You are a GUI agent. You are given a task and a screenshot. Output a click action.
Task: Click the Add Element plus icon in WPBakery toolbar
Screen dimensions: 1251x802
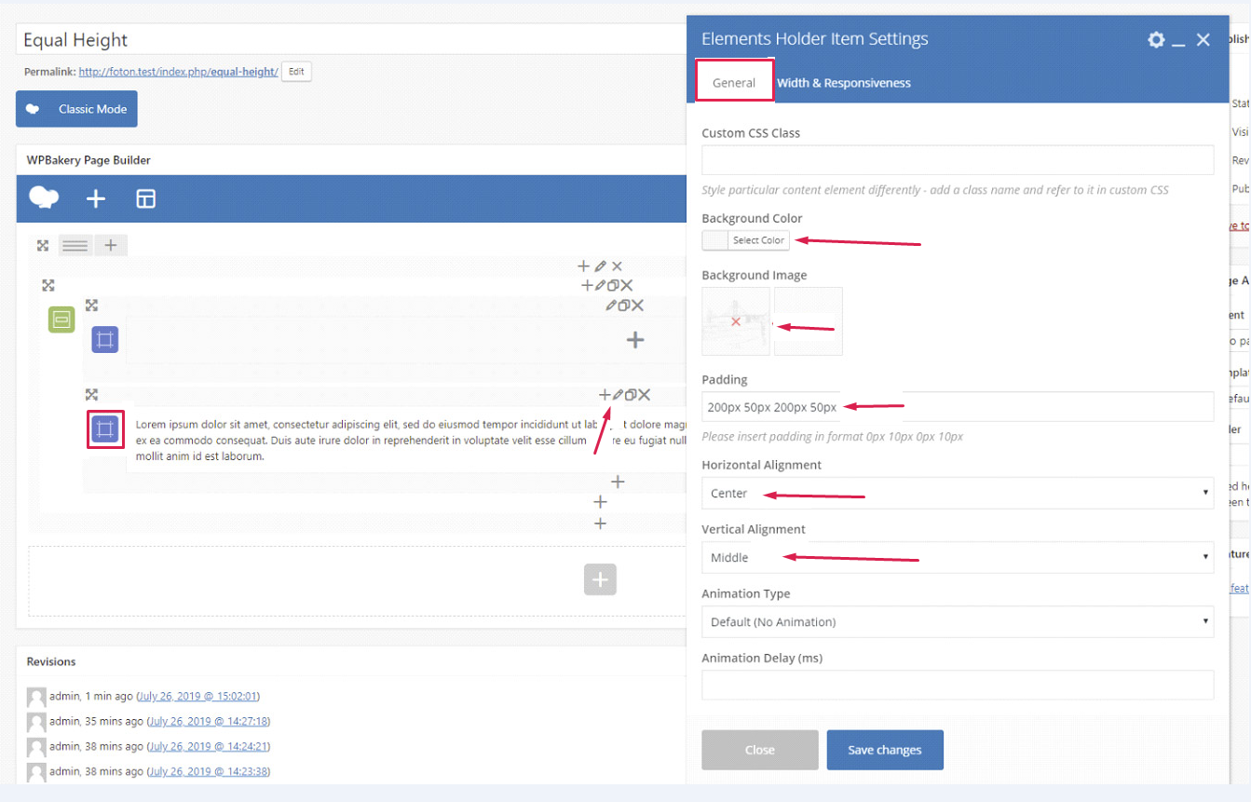point(96,198)
